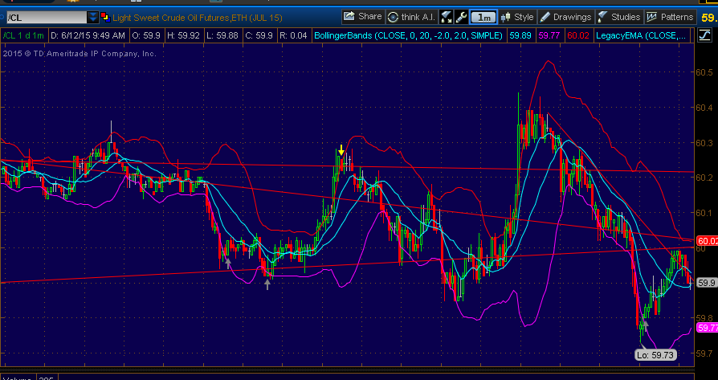
Task: Click the 60.2 price axis label
Action: [704, 178]
